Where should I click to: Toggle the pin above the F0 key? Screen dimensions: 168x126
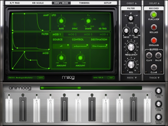pyautogui.click(x=37, y=95)
